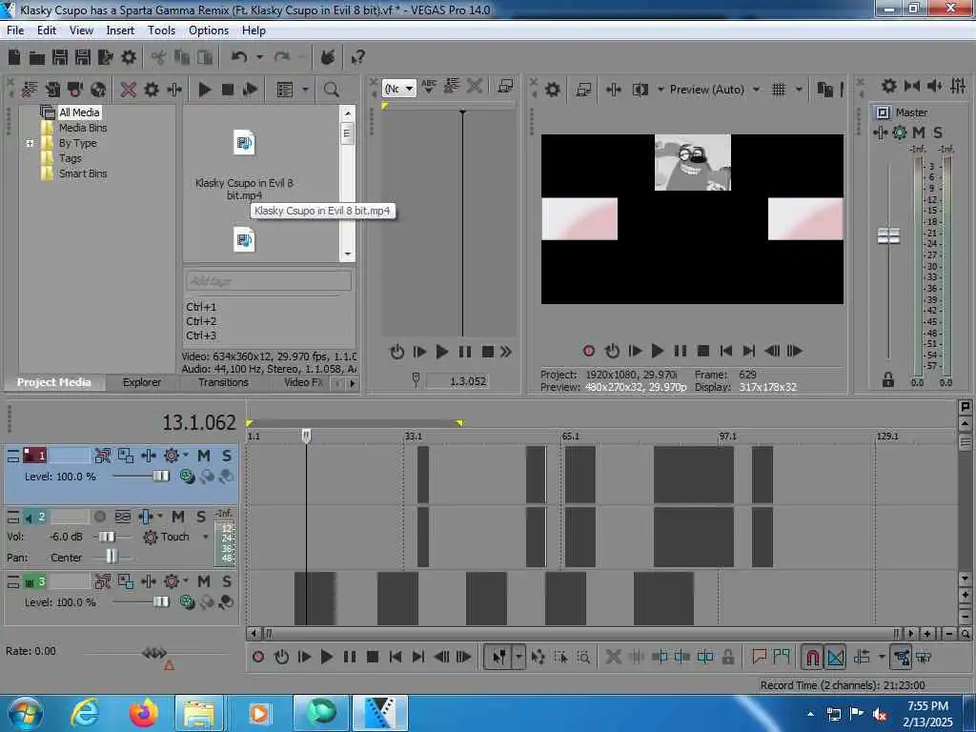Stop playback in the Video Preview window
976x732 pixels.
click(x=703, y=351)
